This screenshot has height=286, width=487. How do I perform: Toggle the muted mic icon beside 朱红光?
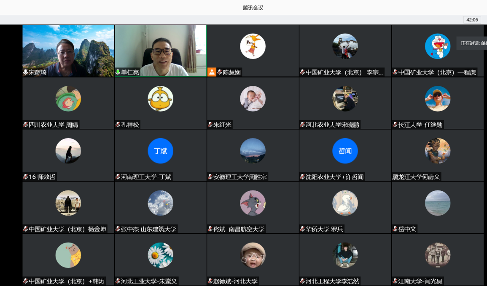tap(210, 125)
